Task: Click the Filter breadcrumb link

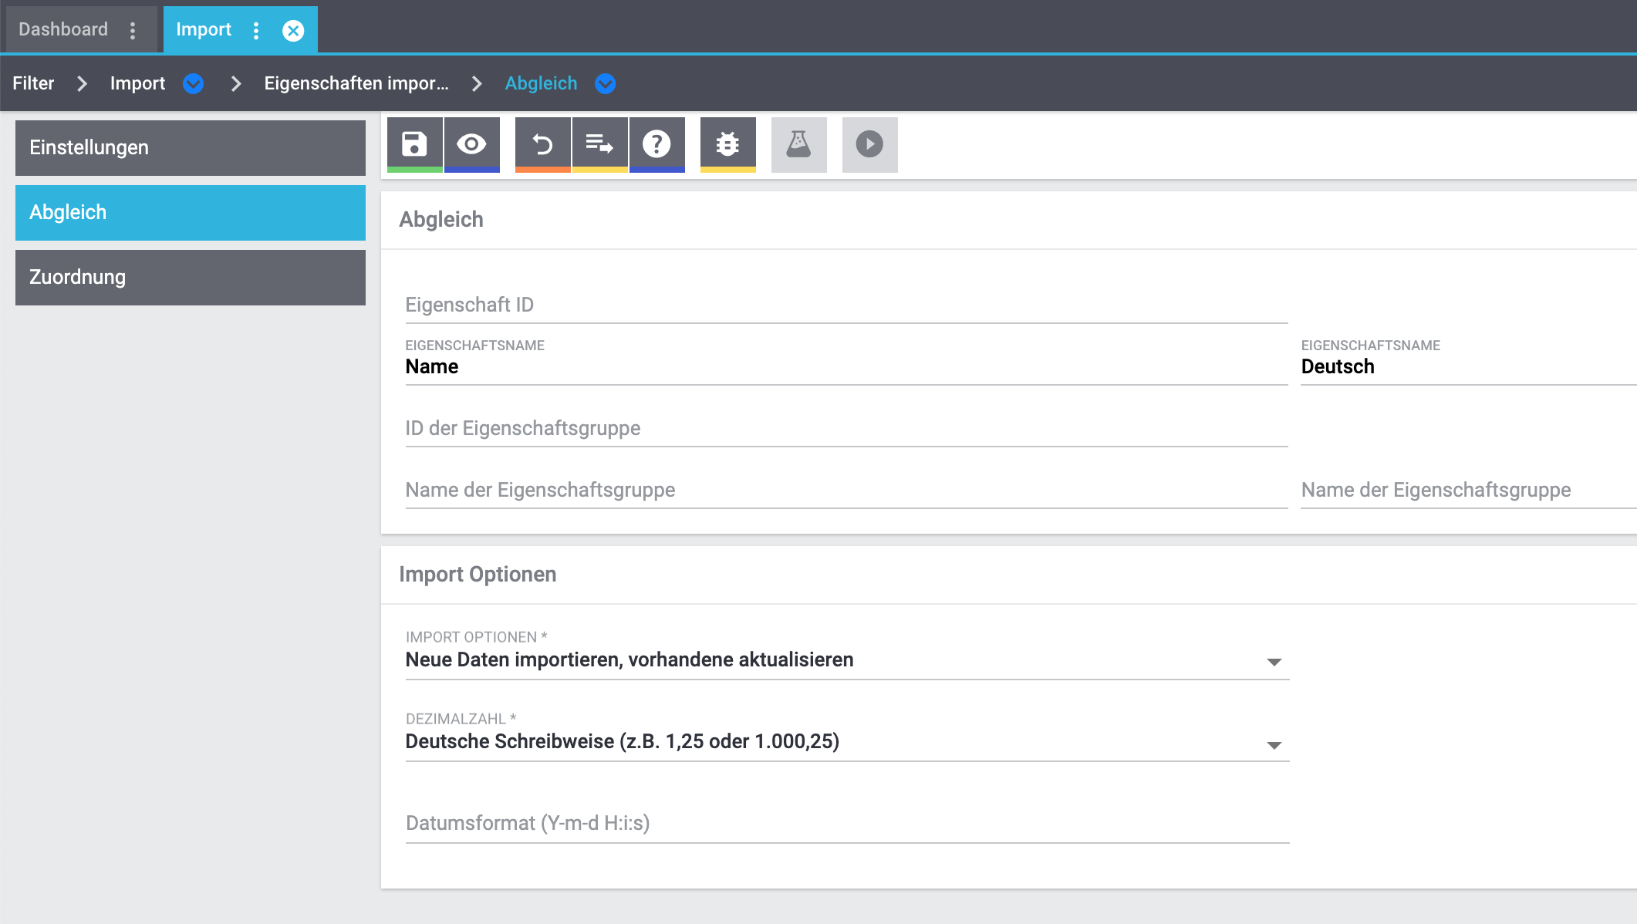Action: (33, 83)
